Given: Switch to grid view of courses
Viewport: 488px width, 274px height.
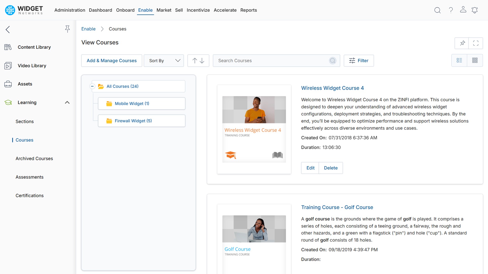Looking at the screenshot, I should click(x=475, y=60).
